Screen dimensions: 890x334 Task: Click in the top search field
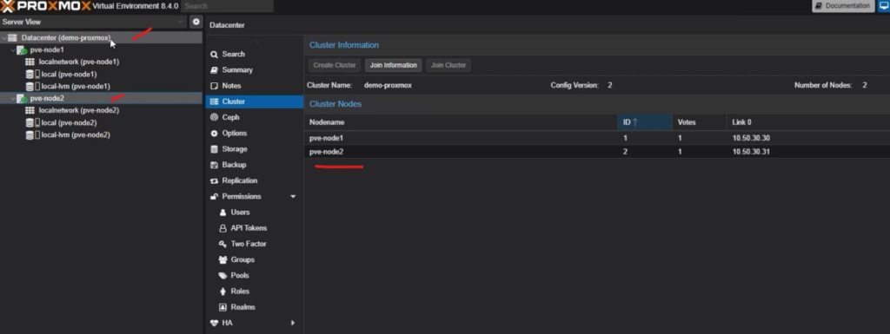228,6
